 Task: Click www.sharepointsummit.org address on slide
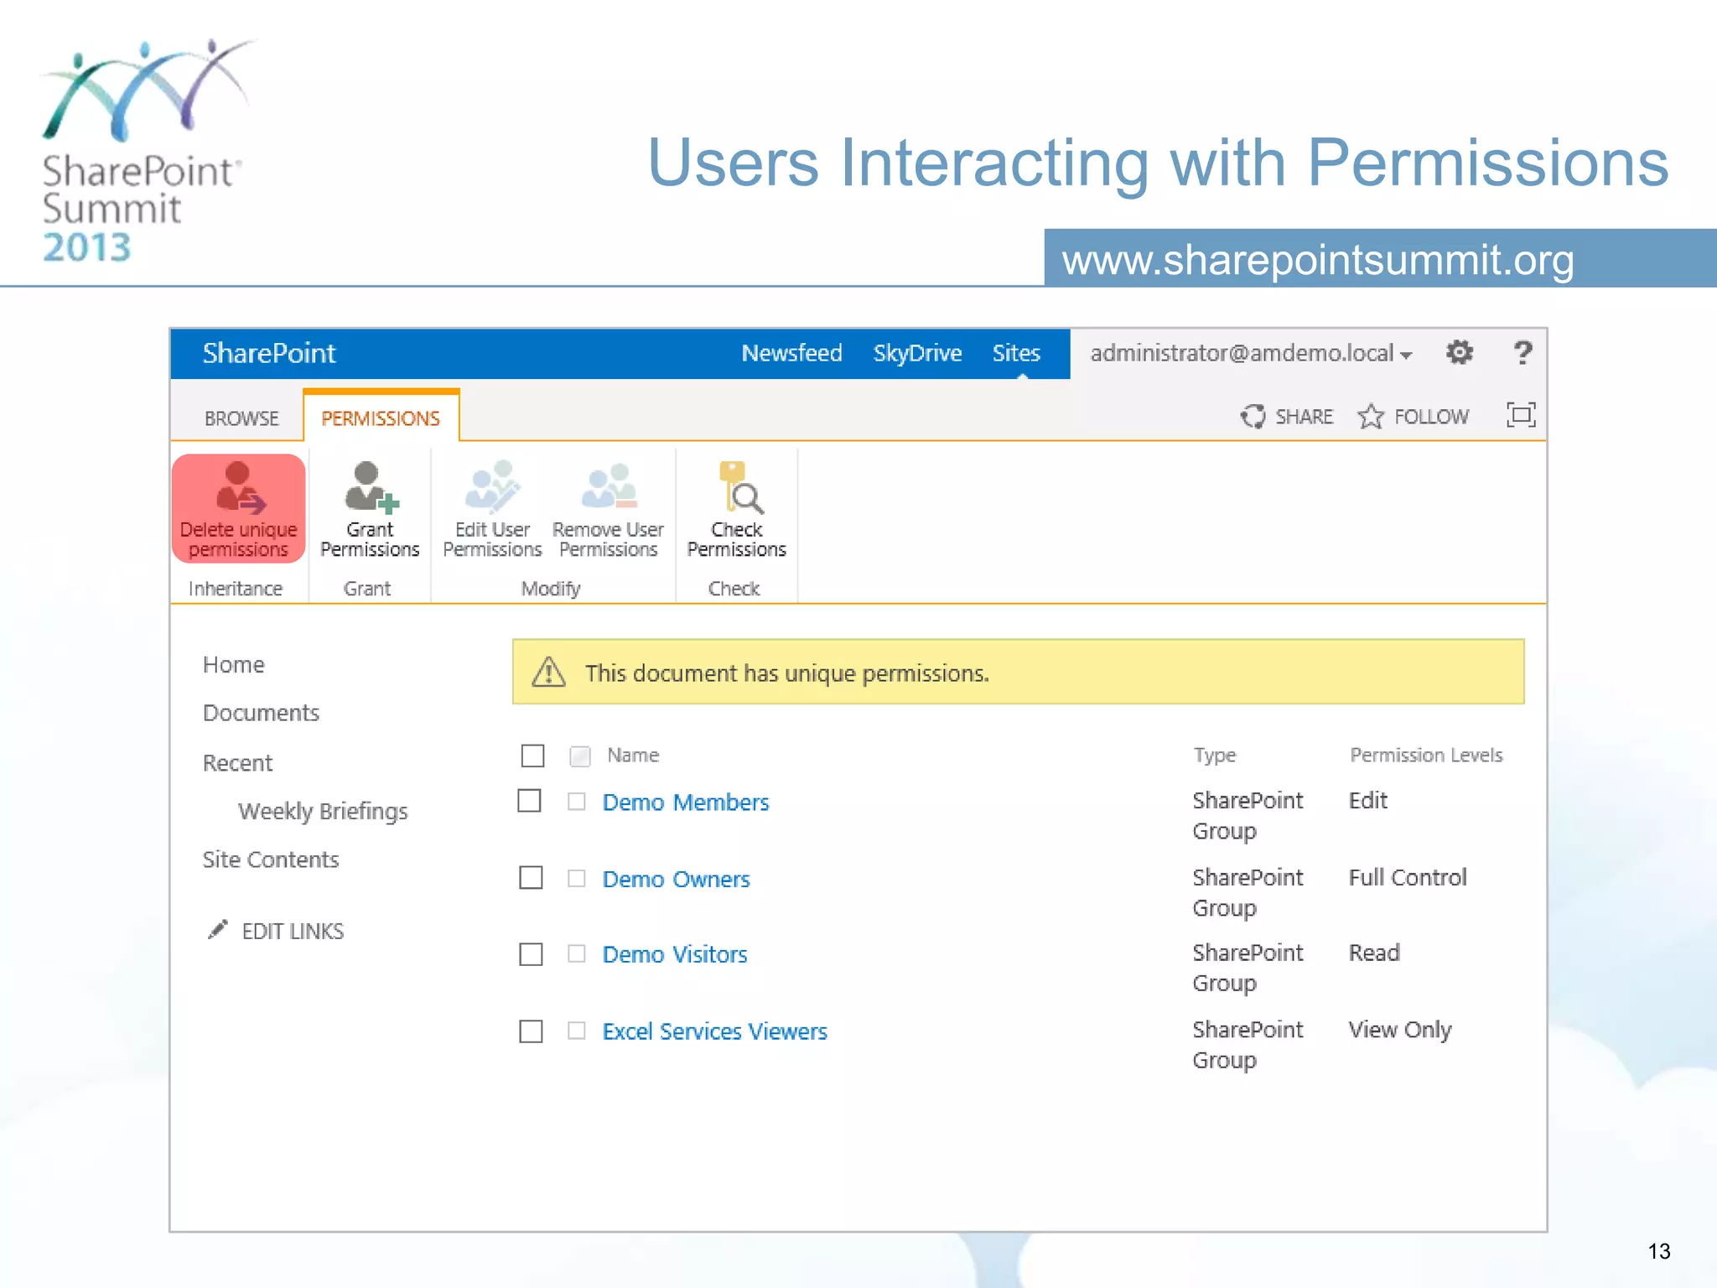click(1318, 260)
